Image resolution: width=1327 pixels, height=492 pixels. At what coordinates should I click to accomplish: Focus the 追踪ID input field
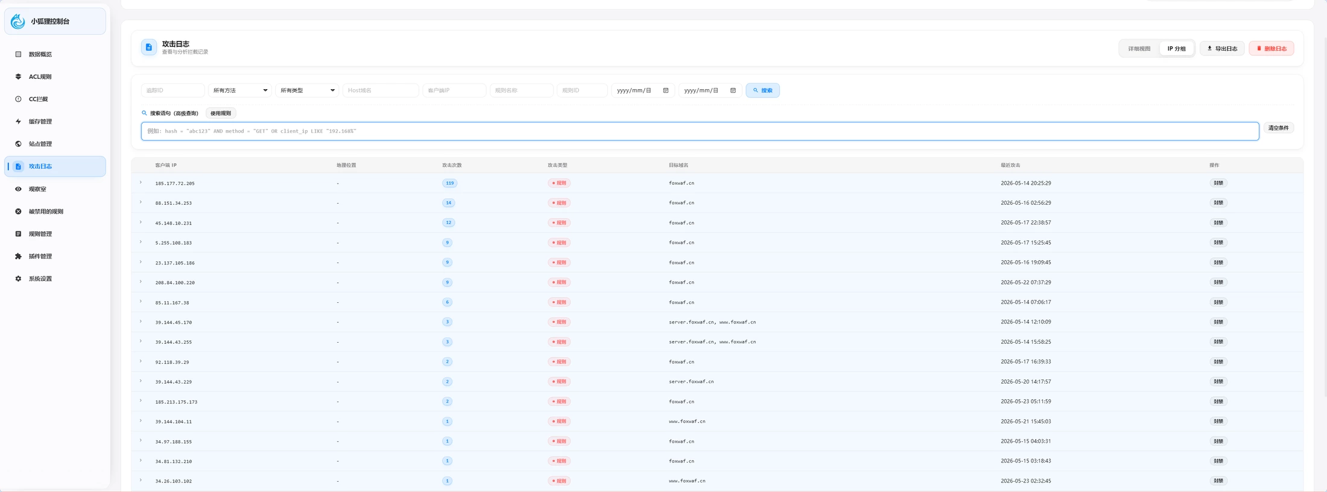pyautogui.click(x=173, y=90)
